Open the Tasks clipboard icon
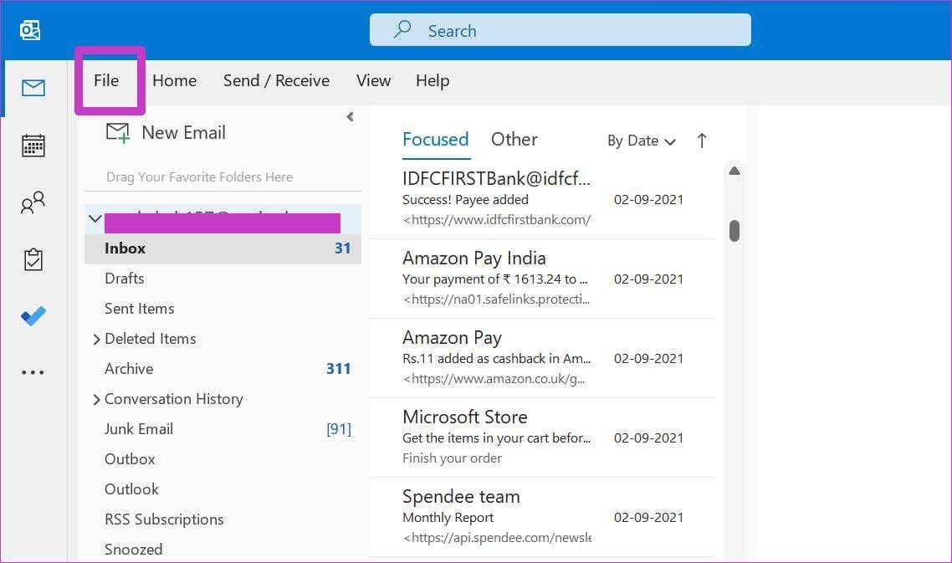Viewport: 952px width, 563px height. (33, 259)
